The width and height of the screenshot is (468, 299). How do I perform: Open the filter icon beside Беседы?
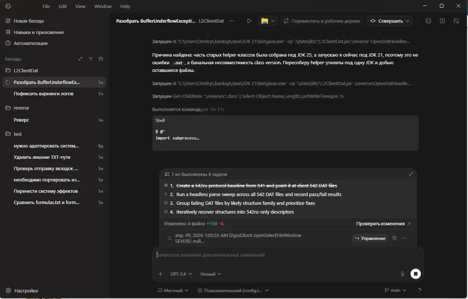[91, 59]
